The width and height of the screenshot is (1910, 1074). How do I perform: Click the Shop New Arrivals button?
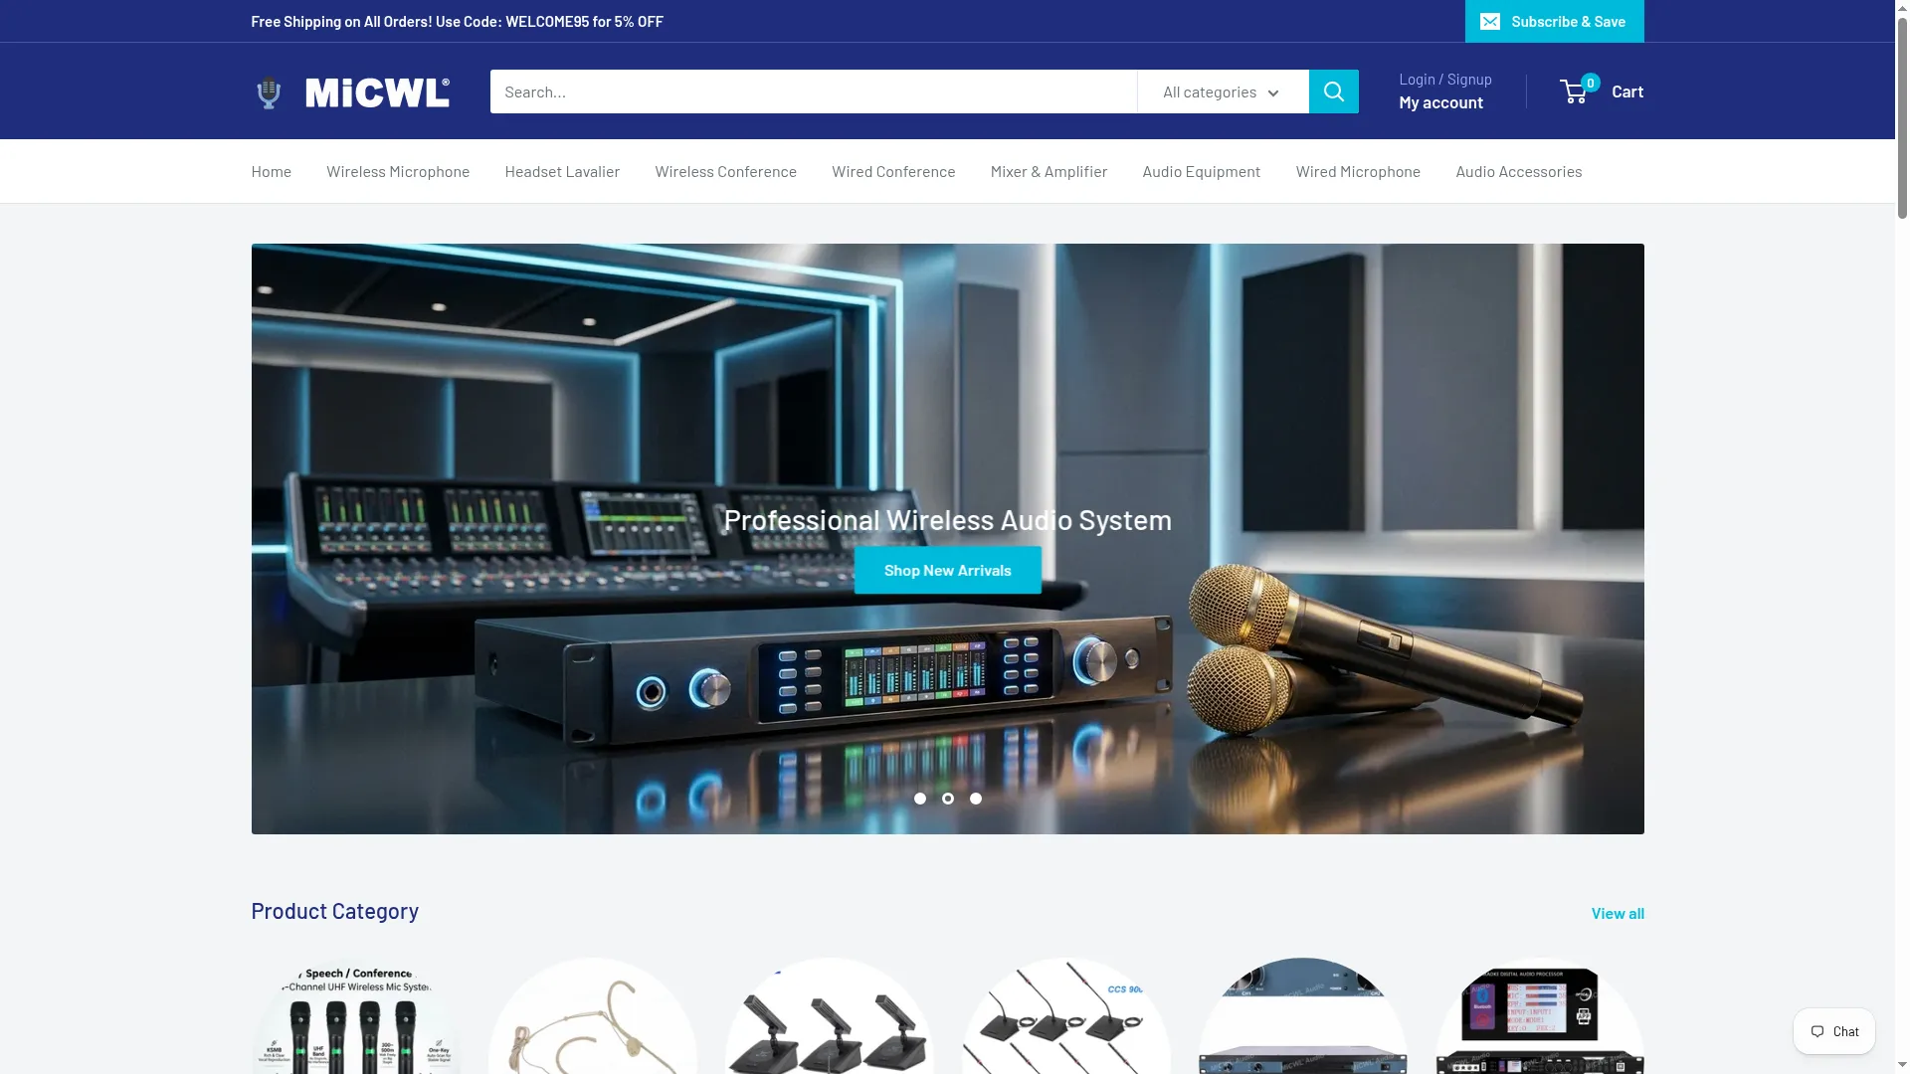click(947, 570)
